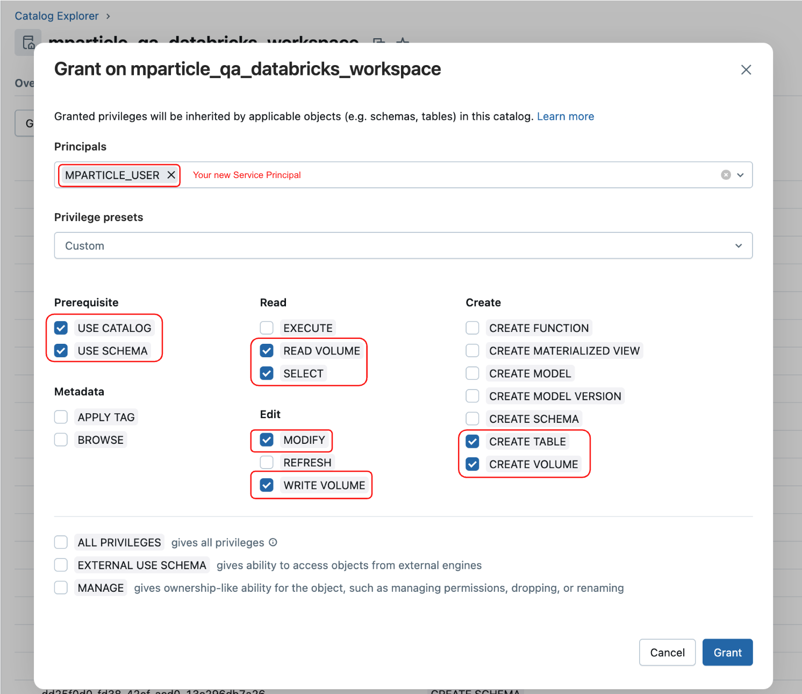Check the CREATE FUNCTION box
Viewport: 802px width, 694px height.
point(472,328)
